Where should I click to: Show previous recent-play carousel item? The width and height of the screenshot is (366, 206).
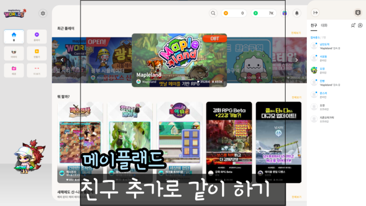pos(62,60)
